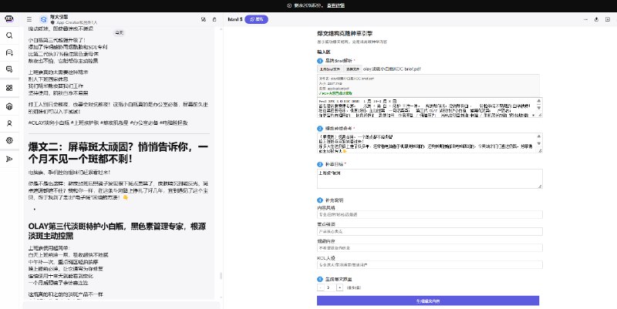Screen dimensions: 617x309
Task: Click the '爆文二' heading in the chat
Action: (118, 153)
